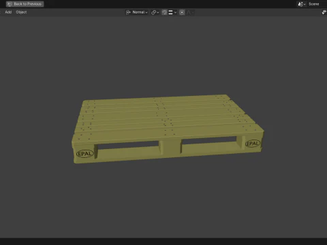Viewport: 327px width, 245px height.
Task: Click the Scene name field
Action: [317, 4]
